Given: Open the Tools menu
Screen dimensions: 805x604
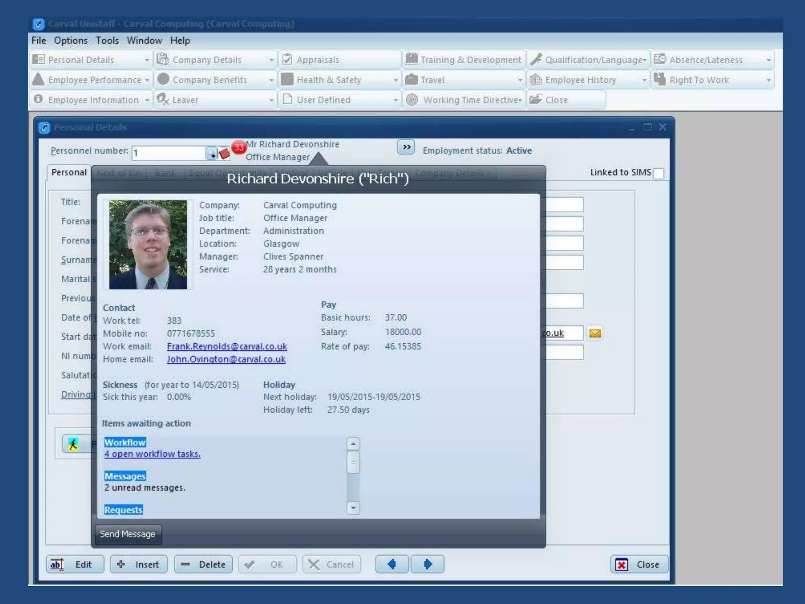Looking at the screenshot, I should tap(107, 41).
